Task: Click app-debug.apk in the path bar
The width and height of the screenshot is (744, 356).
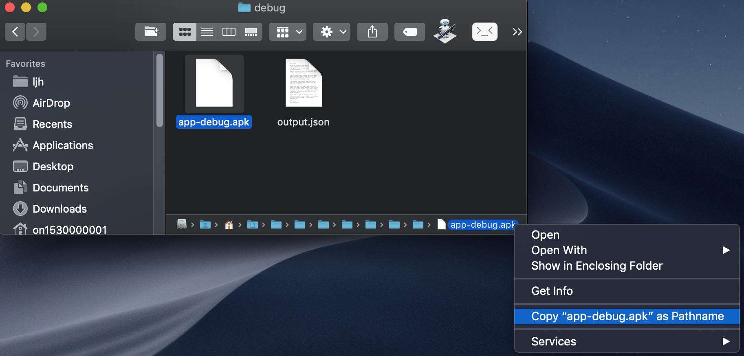Action: (482, 224)
